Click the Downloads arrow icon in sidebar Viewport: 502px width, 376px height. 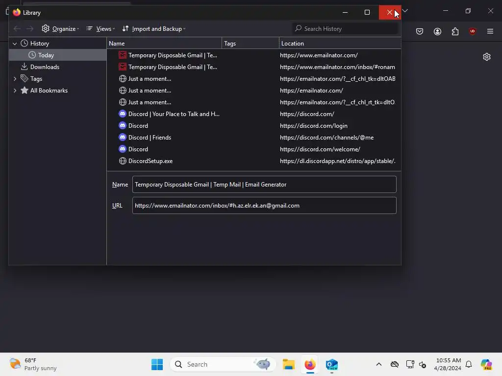coord(25,67)
